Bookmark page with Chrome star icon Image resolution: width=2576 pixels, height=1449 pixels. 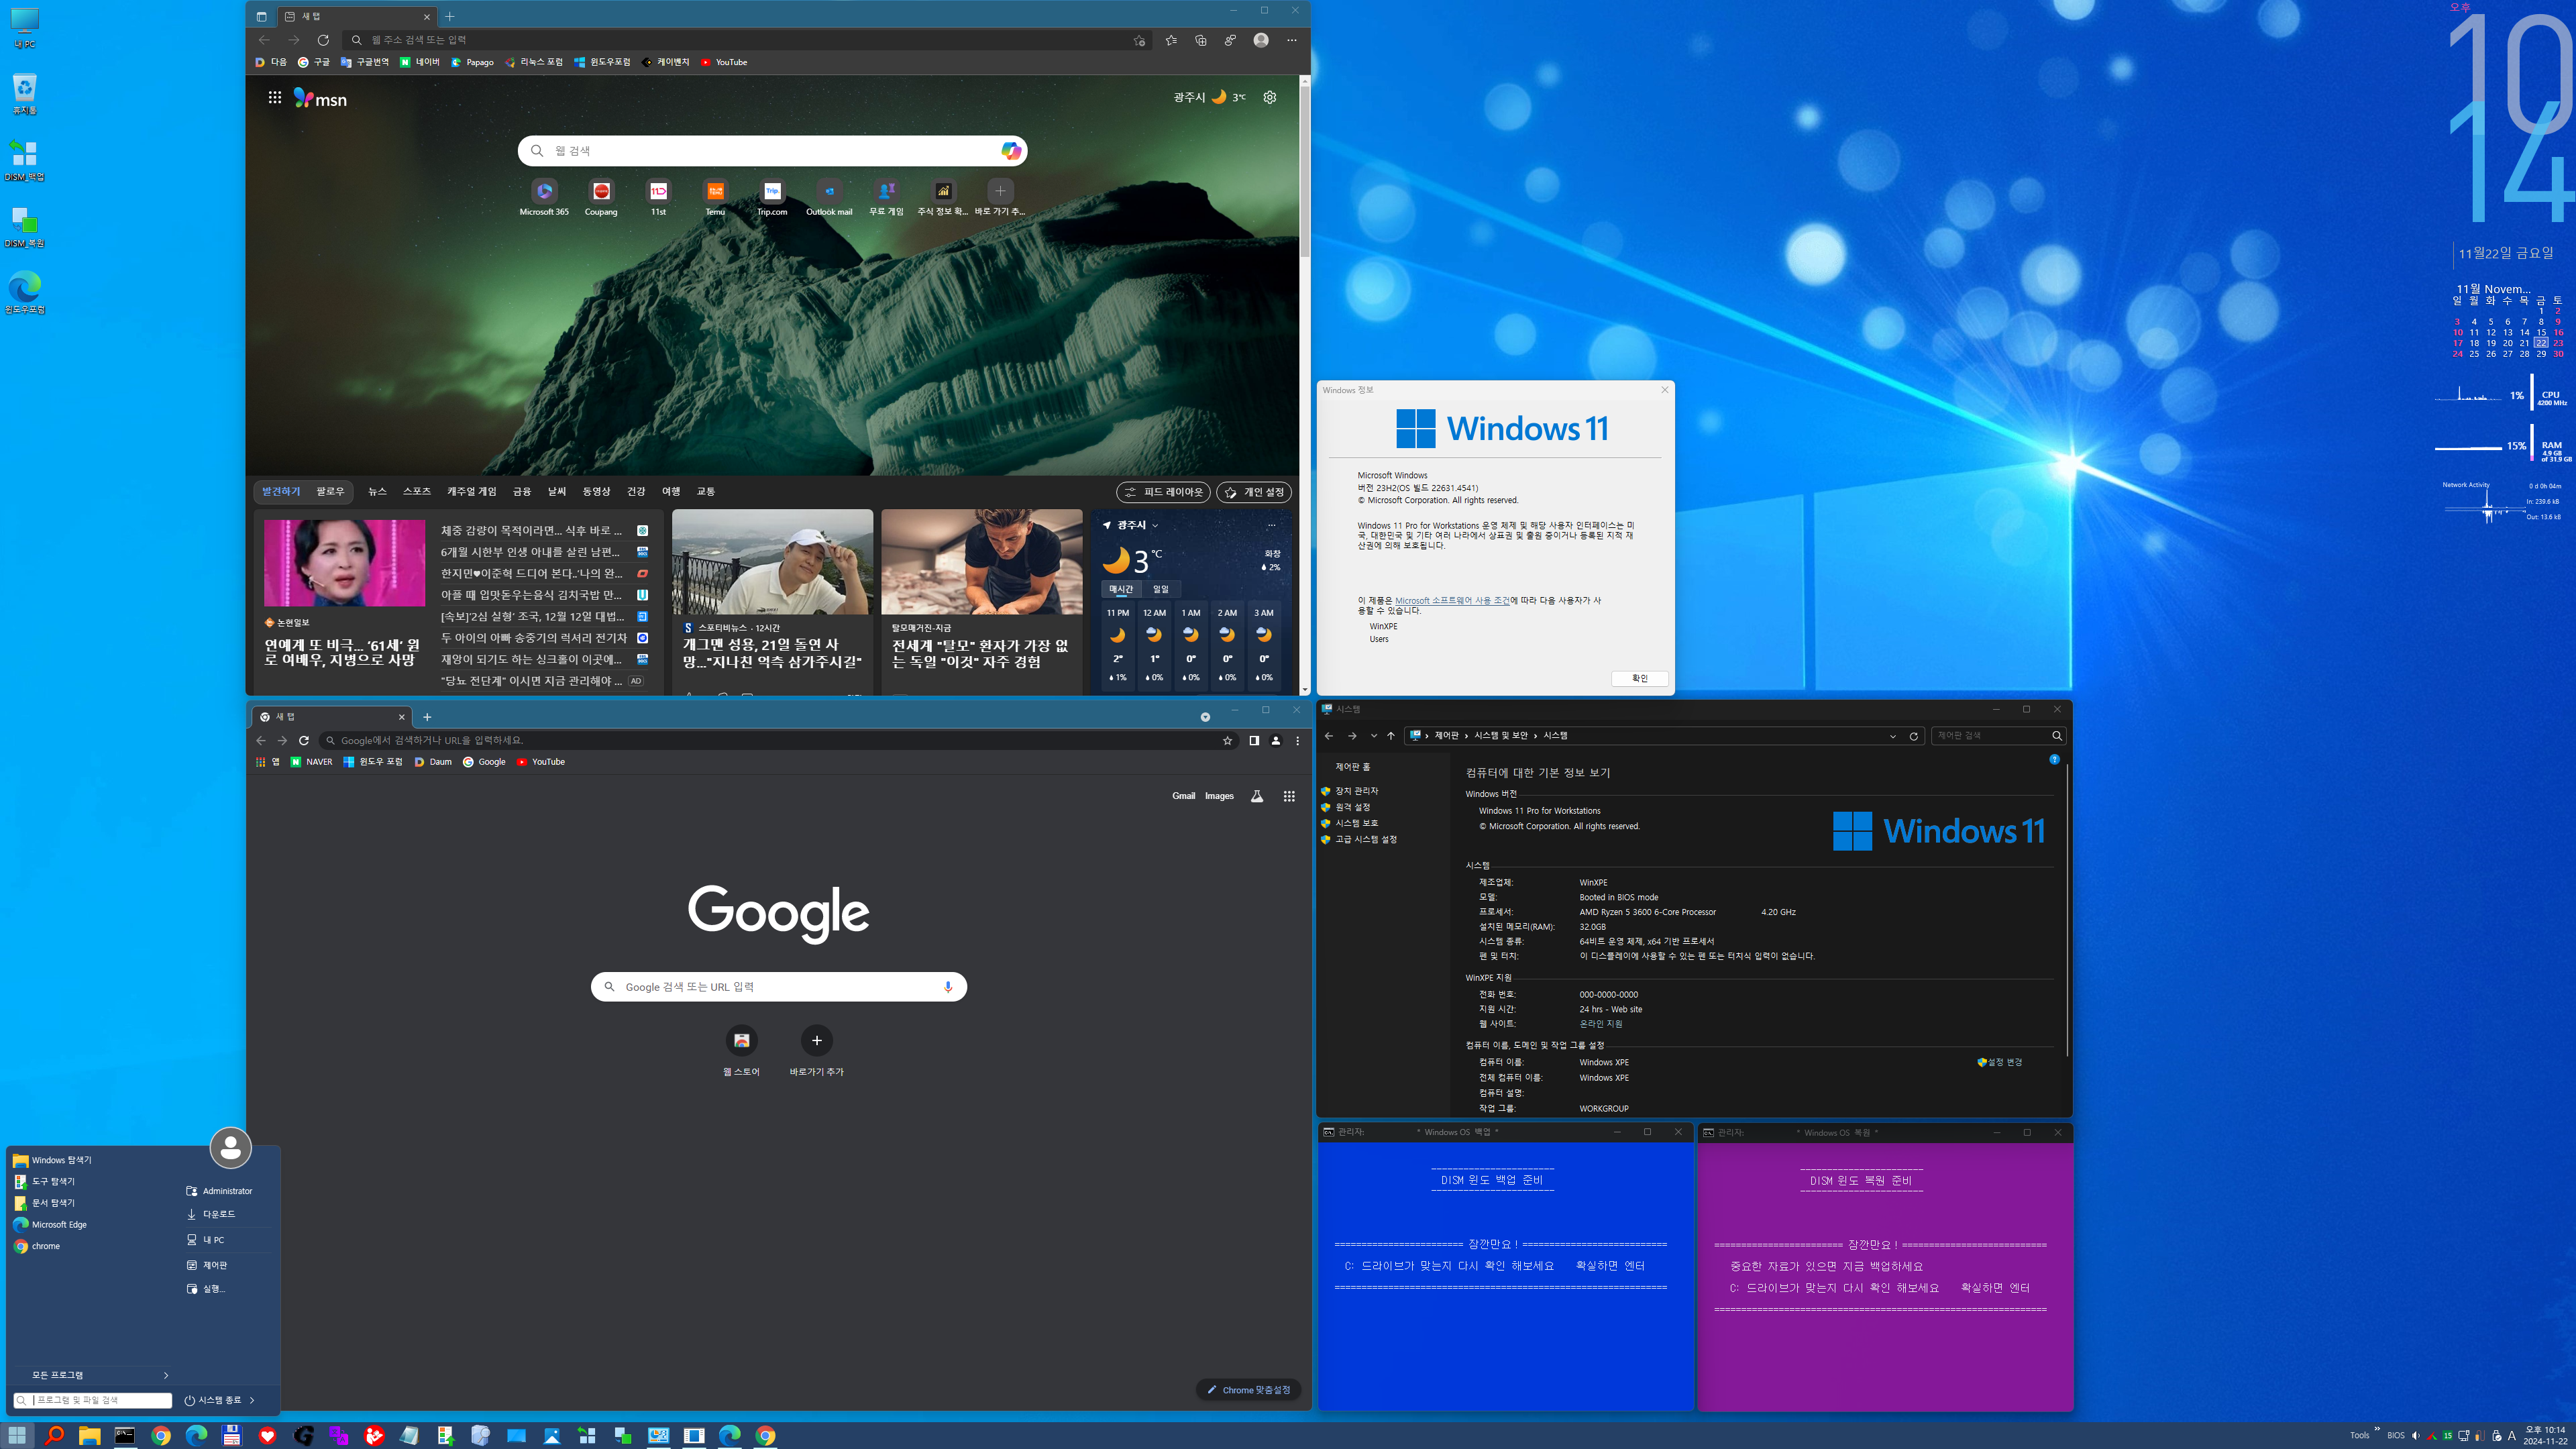(1227, 740)
